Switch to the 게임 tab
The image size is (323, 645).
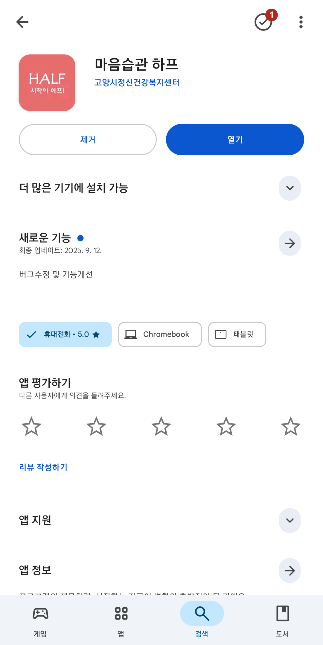(40, 620)
